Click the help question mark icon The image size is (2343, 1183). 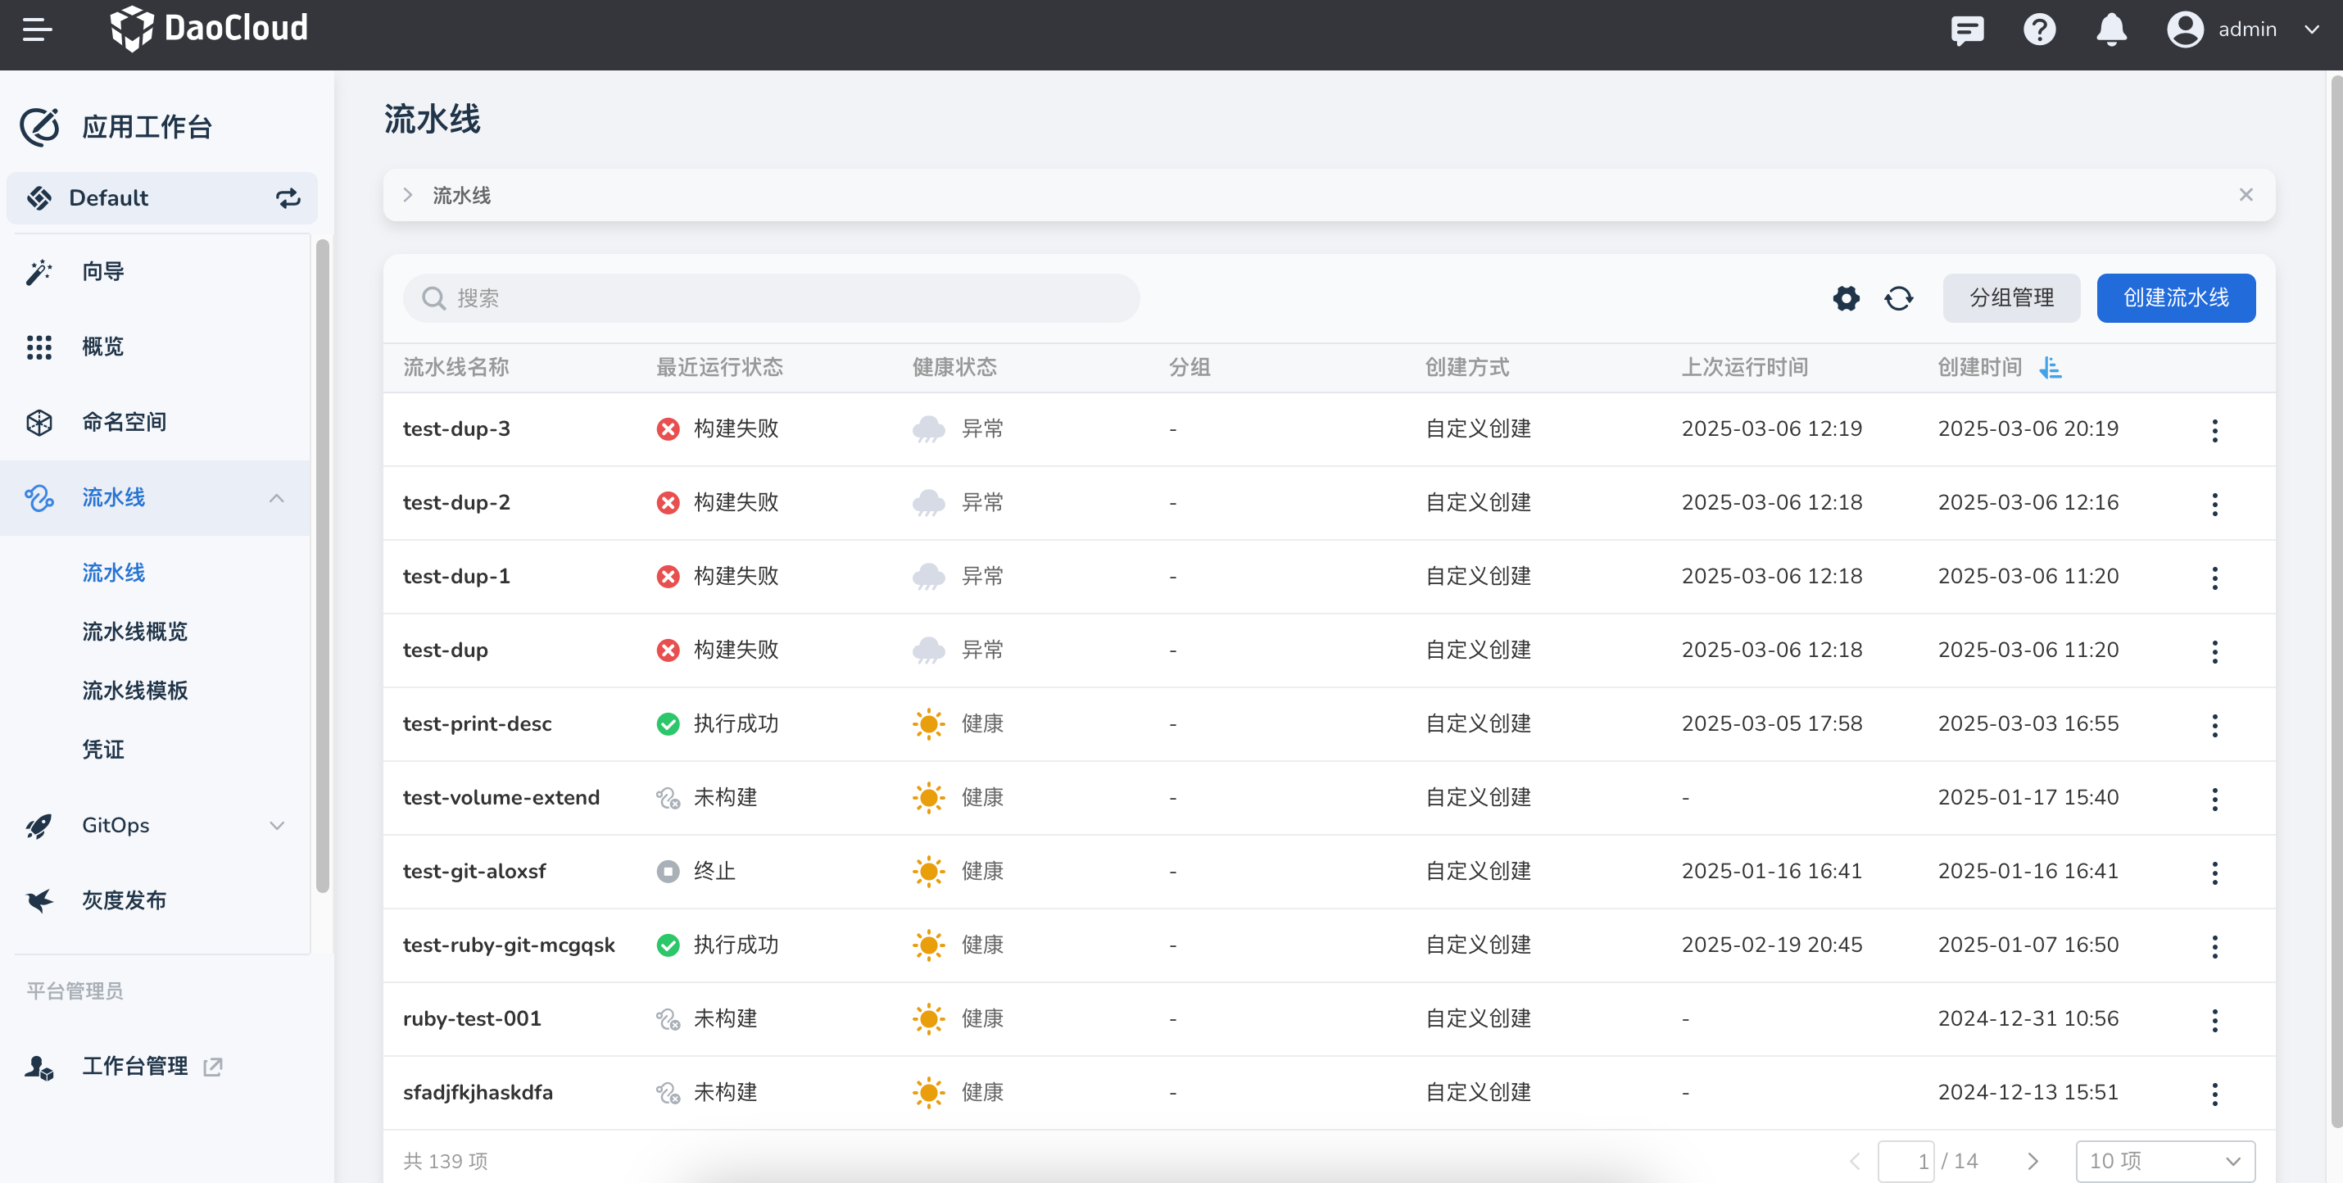[2038, 30]
